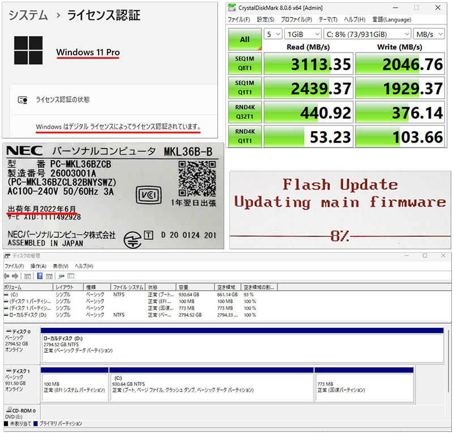Click the drive icon of the (C:) volume row

click(x=6, y=295)
